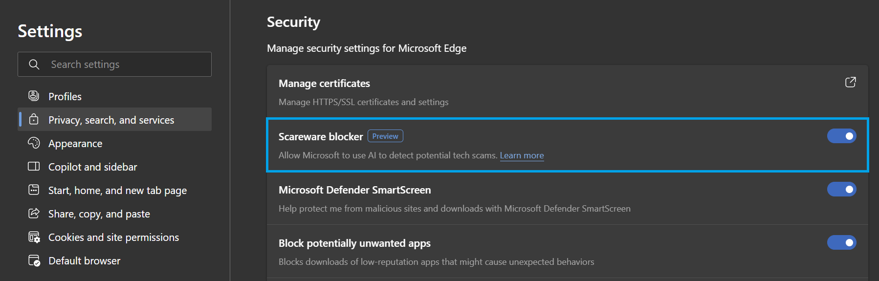Click the Copilot and sidebar panel icon
This screenshot has width=879, height=281.
tap(34, 166)
